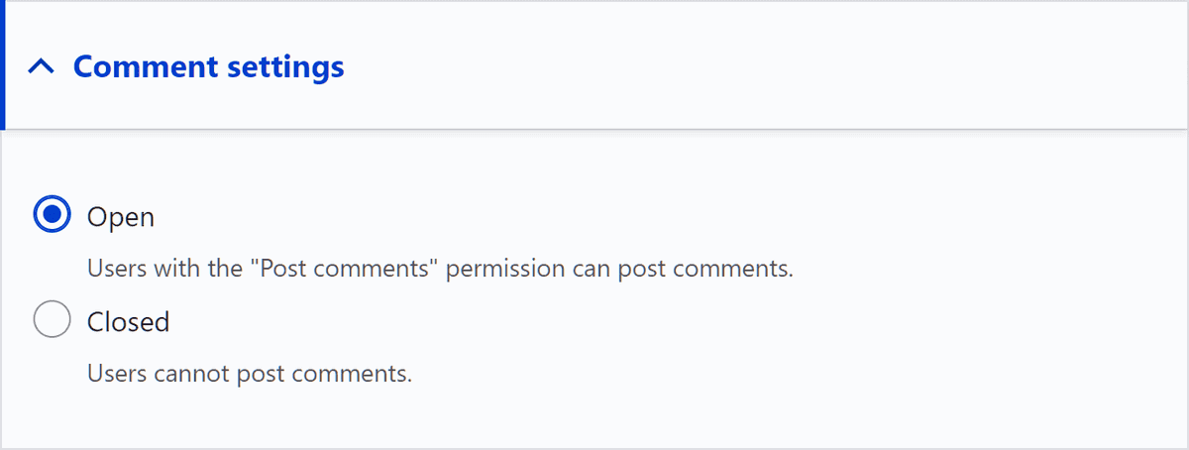This screenshot has width=1189, height=450.
Task: Click the "Users cannot post comments." description
Action: click(x=249, y=375)
